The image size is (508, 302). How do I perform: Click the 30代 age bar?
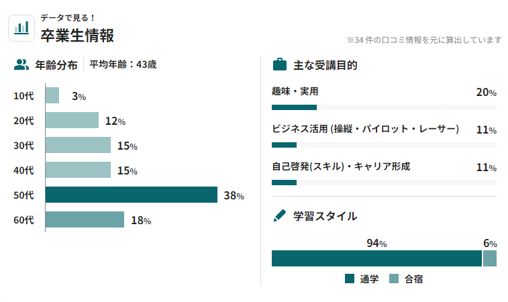coord(78,146)
